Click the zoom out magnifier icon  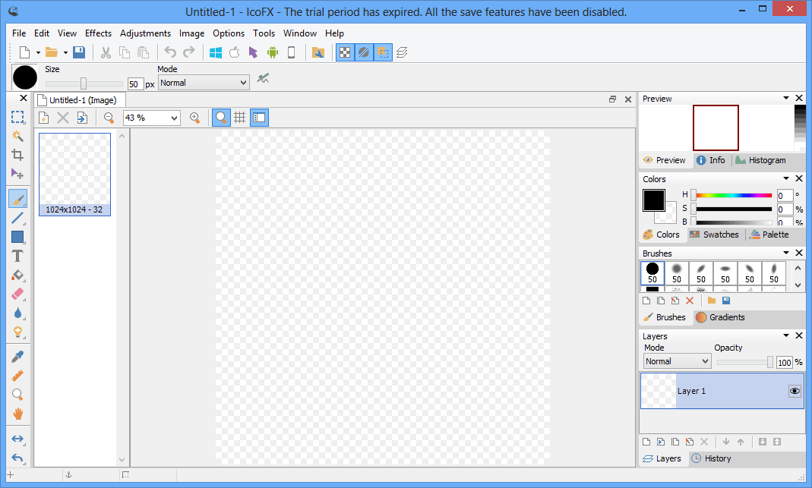point(109,118)
